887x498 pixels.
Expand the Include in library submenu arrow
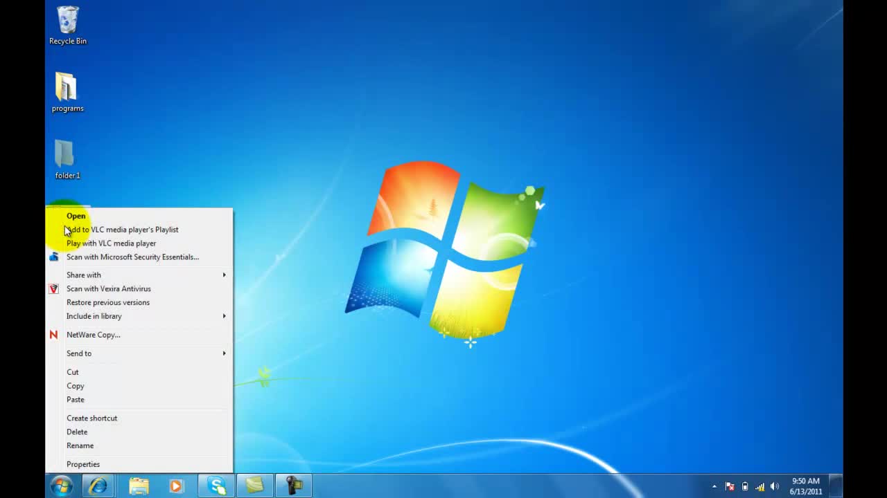click(x=224, y=316)
